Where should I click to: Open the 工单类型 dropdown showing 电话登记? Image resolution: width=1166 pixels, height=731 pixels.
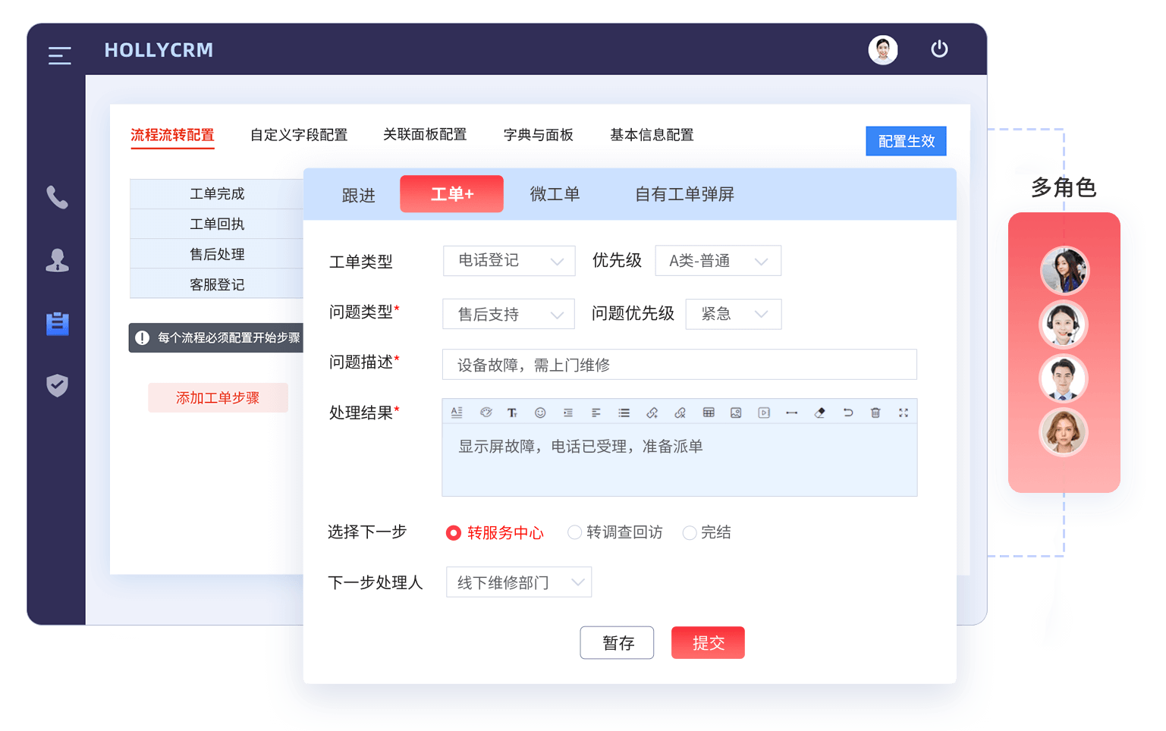coord(509,260)
